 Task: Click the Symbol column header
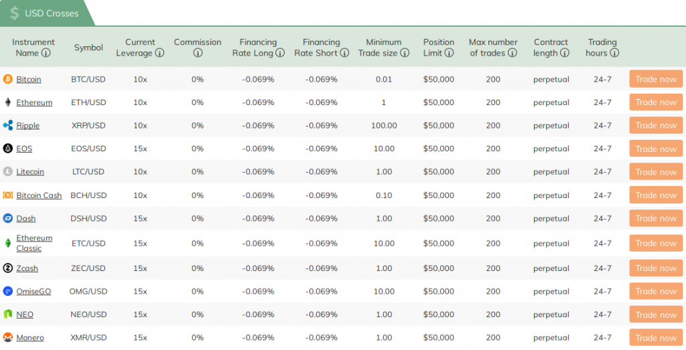[88, 48]
